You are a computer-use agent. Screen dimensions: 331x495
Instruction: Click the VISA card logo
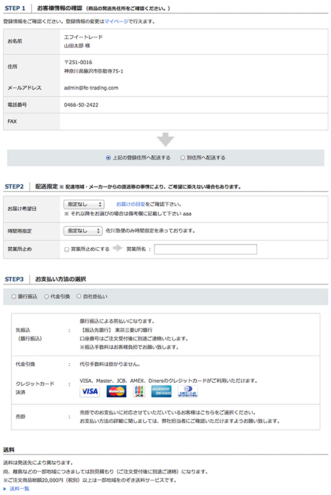point(90,392)
